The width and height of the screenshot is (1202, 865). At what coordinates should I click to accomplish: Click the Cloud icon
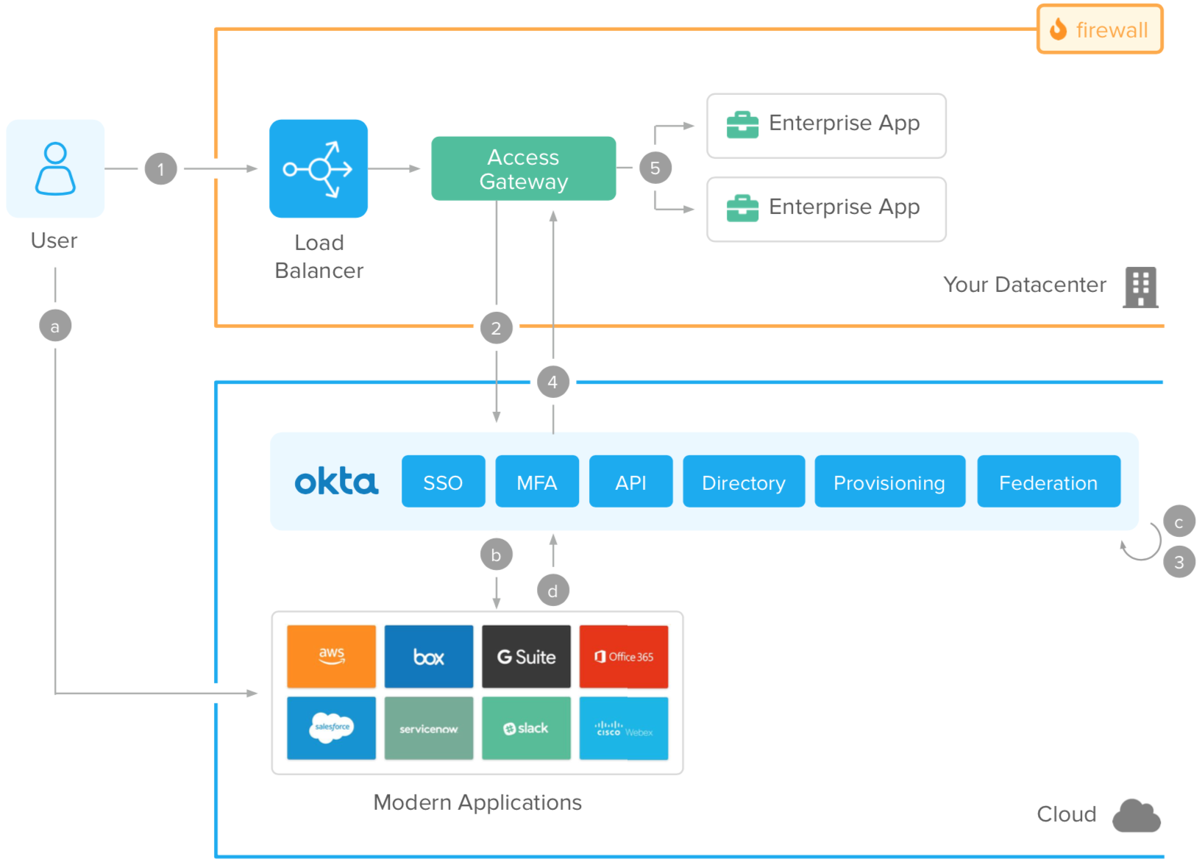pyautogui.click(x=1136, y=815)
